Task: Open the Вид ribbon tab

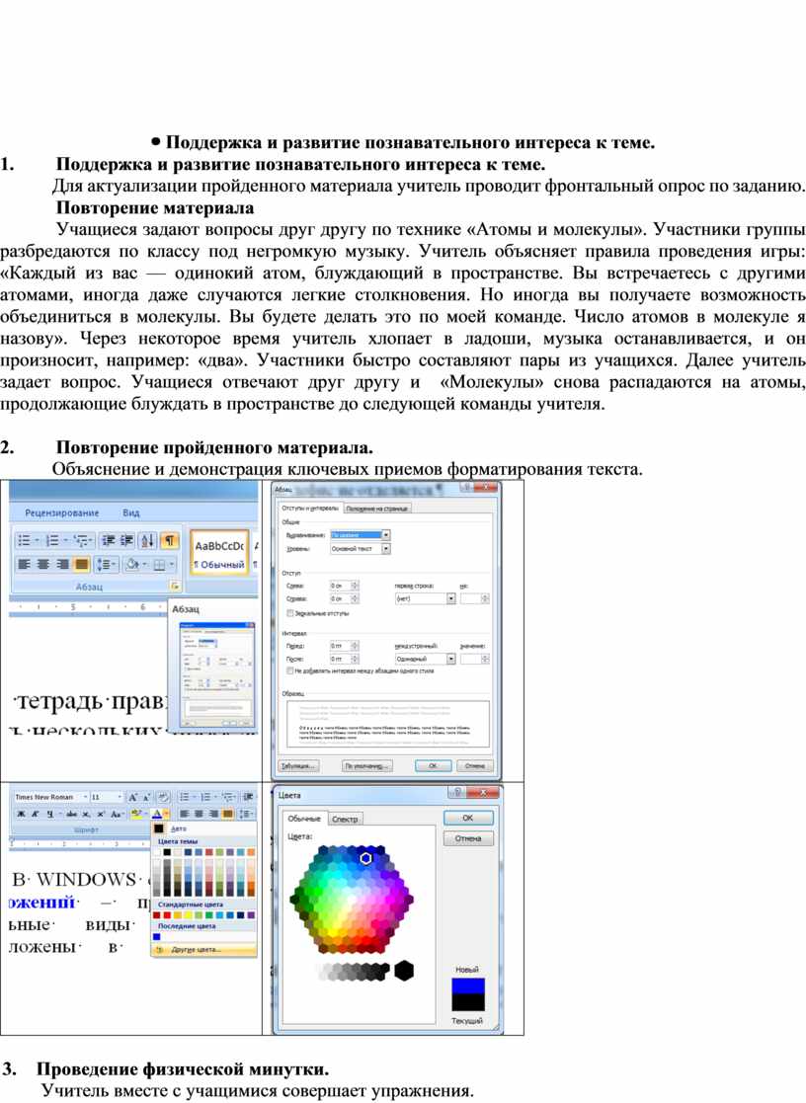Action: pos(131,512)
